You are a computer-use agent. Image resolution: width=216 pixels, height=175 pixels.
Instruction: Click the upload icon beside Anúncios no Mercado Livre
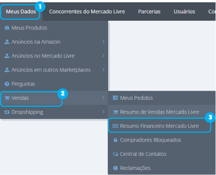(7, 56)
